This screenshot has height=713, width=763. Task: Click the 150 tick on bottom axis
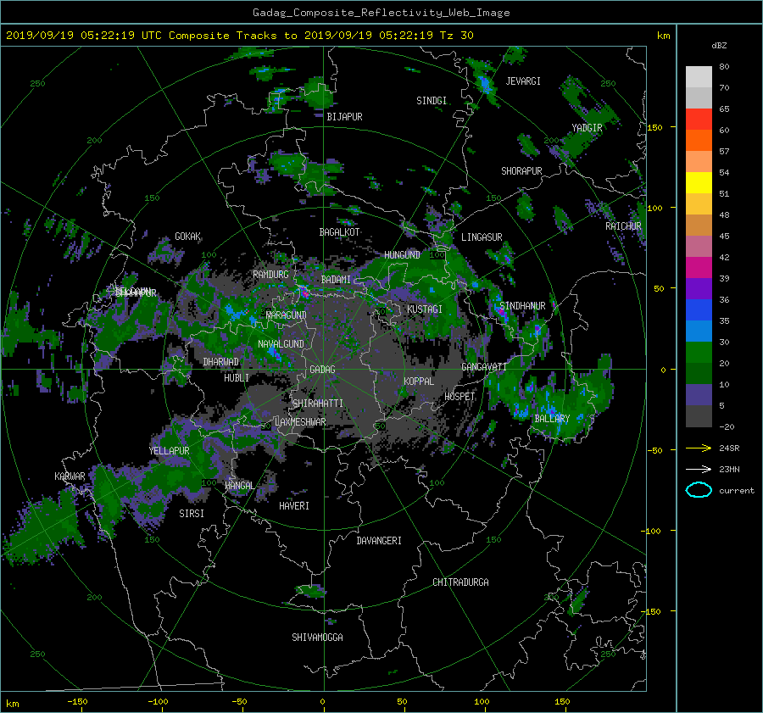562,702
